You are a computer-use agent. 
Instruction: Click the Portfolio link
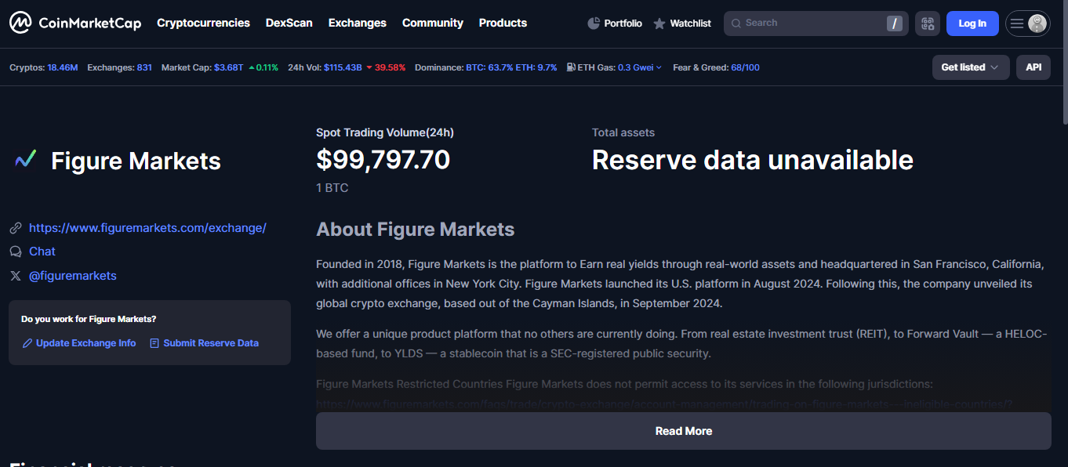(623, 24)
